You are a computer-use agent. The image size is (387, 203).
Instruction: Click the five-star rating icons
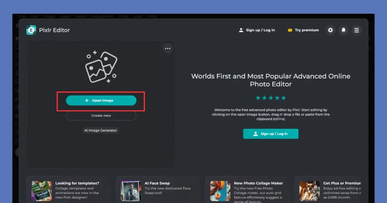click(x=271, y=98)
